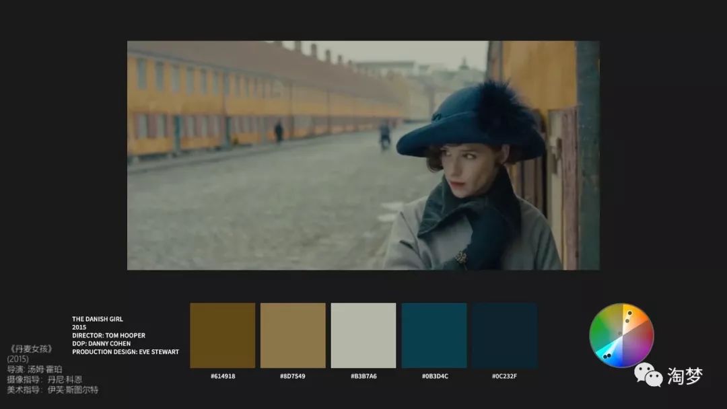The width and height of the screenshot is (727, 409).
Task: Pick the dark navy #0C232F swatch
Action: [x=504, y=335]
